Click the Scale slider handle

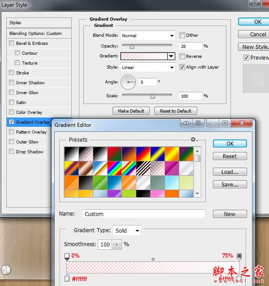pyautogui.click(x=152, y=96)
